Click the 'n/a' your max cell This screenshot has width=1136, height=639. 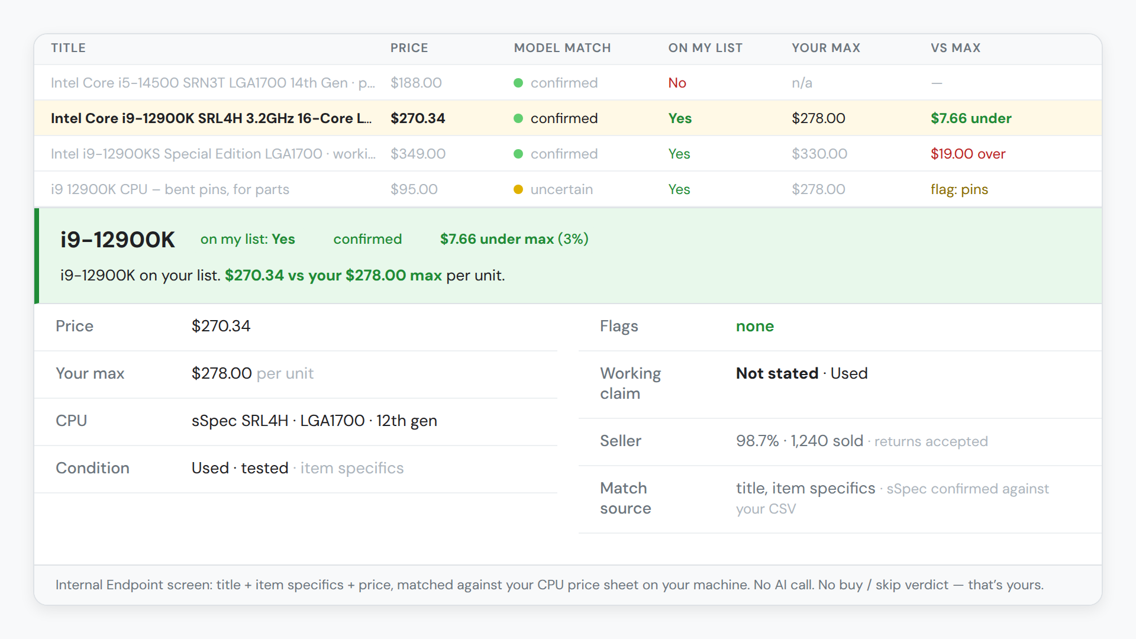pos(802,83)
